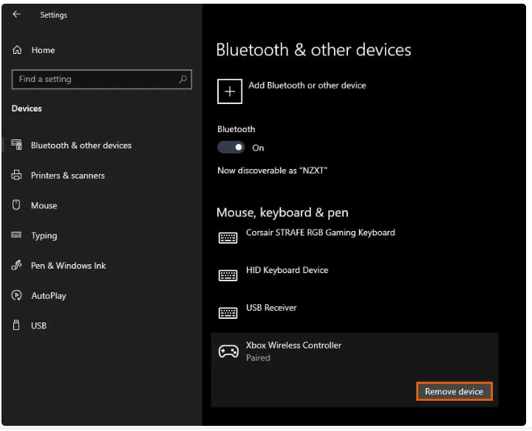
Task: Click the Typing keyboard icon
Action: click(16, 235)
